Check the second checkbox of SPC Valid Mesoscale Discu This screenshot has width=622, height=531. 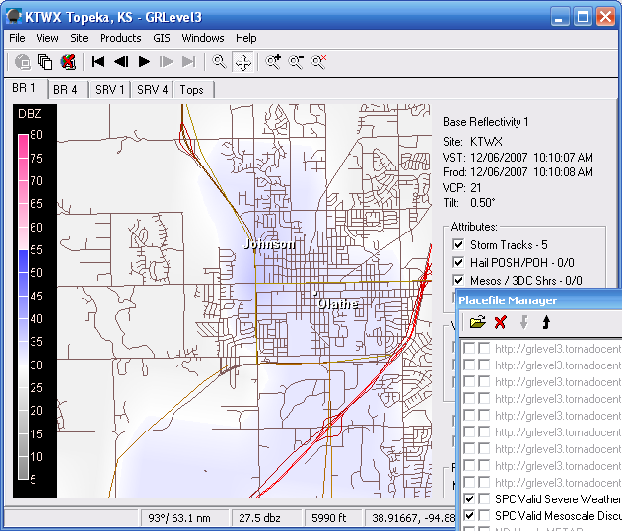(x=484, y=515)
